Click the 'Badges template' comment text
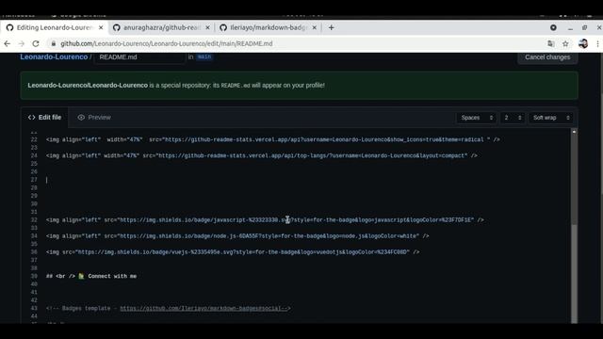Image resolution: width=603 pixels, height=339 pixels. [x=86, y=308]
